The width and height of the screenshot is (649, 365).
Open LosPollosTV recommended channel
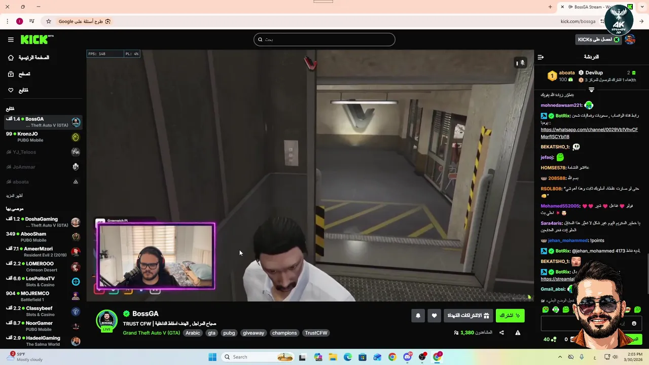tap(43, 281)
